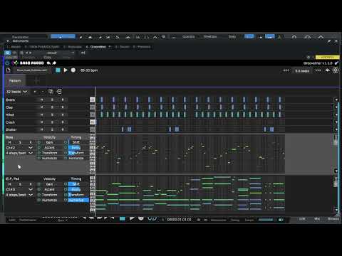Image resolution: width=342 pixels, height=256 pixels.
Task: Enable E.P. Pad Velocity Gain toggle
Action: 39,184
